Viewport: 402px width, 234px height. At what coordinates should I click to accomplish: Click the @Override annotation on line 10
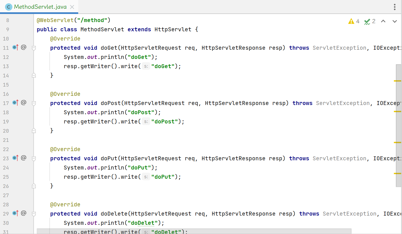65,39
